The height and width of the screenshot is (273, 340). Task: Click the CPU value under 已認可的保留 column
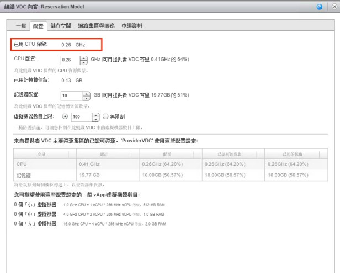225,164
